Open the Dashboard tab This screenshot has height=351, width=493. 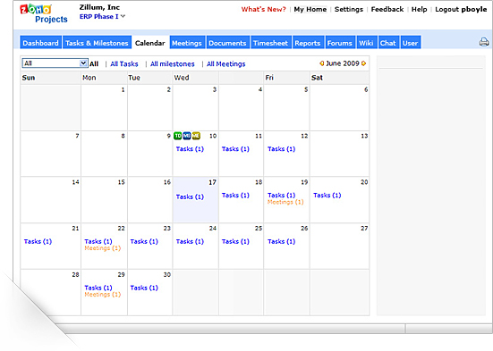tap(41, 43)
